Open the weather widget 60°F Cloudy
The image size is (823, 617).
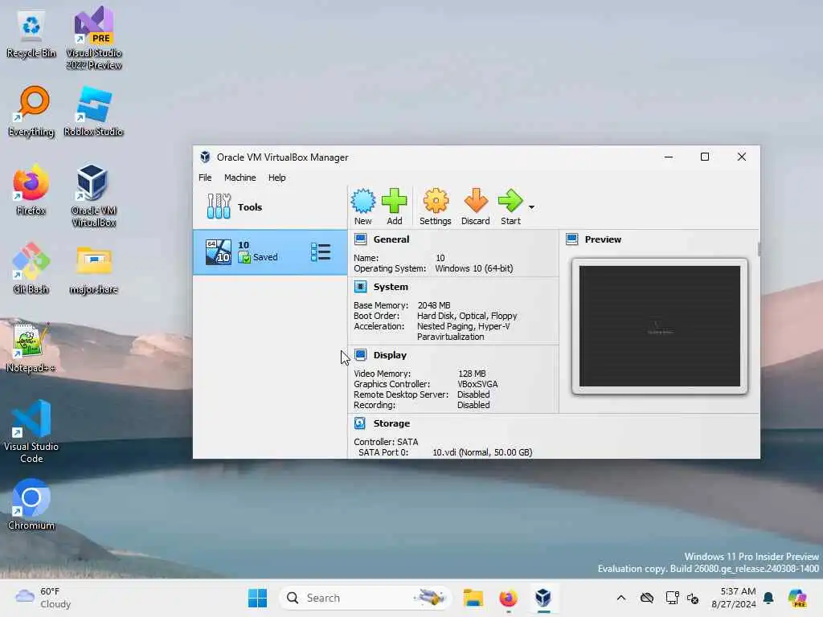coord(43,598)
